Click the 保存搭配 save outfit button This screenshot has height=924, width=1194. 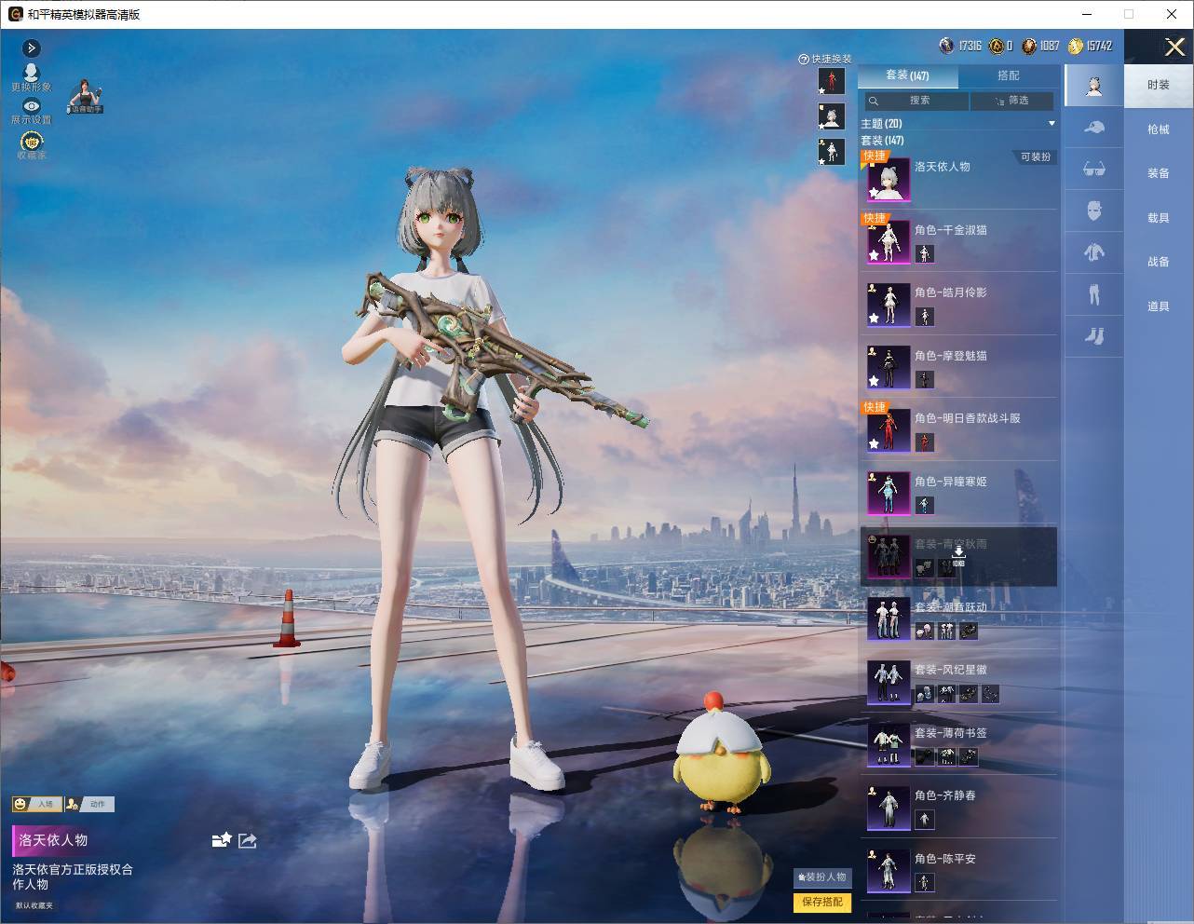click(822, 902)
